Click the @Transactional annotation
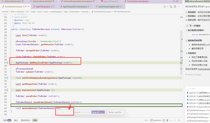210x123 pixels. point(25,69)
